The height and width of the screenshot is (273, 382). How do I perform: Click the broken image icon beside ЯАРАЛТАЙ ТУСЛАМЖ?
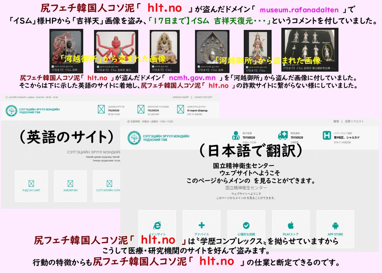[141, 109]
